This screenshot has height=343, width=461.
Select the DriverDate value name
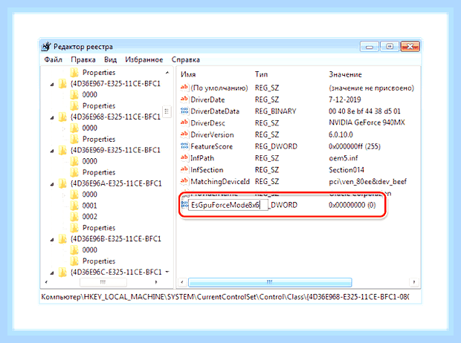tap(207, 99)
